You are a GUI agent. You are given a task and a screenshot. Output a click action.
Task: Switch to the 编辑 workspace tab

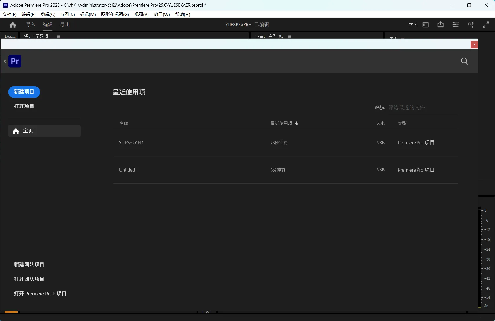(x=48, y=25)
